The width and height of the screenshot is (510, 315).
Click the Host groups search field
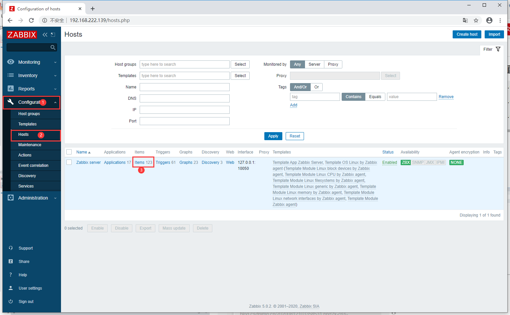185,64
